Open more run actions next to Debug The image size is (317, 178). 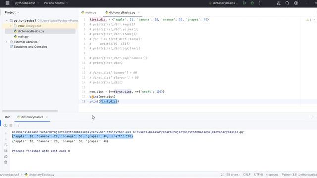(x=260, y=3)
